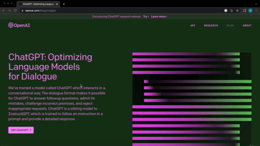Select the ChatGPT: Optimizing Language tab
Viewport: 260px width, 146px height.
pos(38,4)
